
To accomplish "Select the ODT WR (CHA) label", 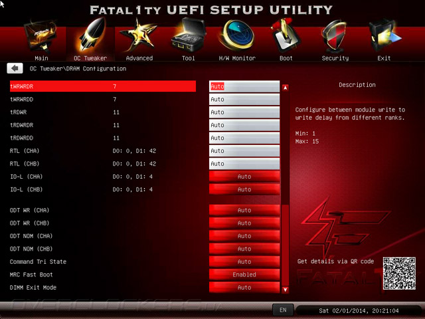I will pos(29,210).
